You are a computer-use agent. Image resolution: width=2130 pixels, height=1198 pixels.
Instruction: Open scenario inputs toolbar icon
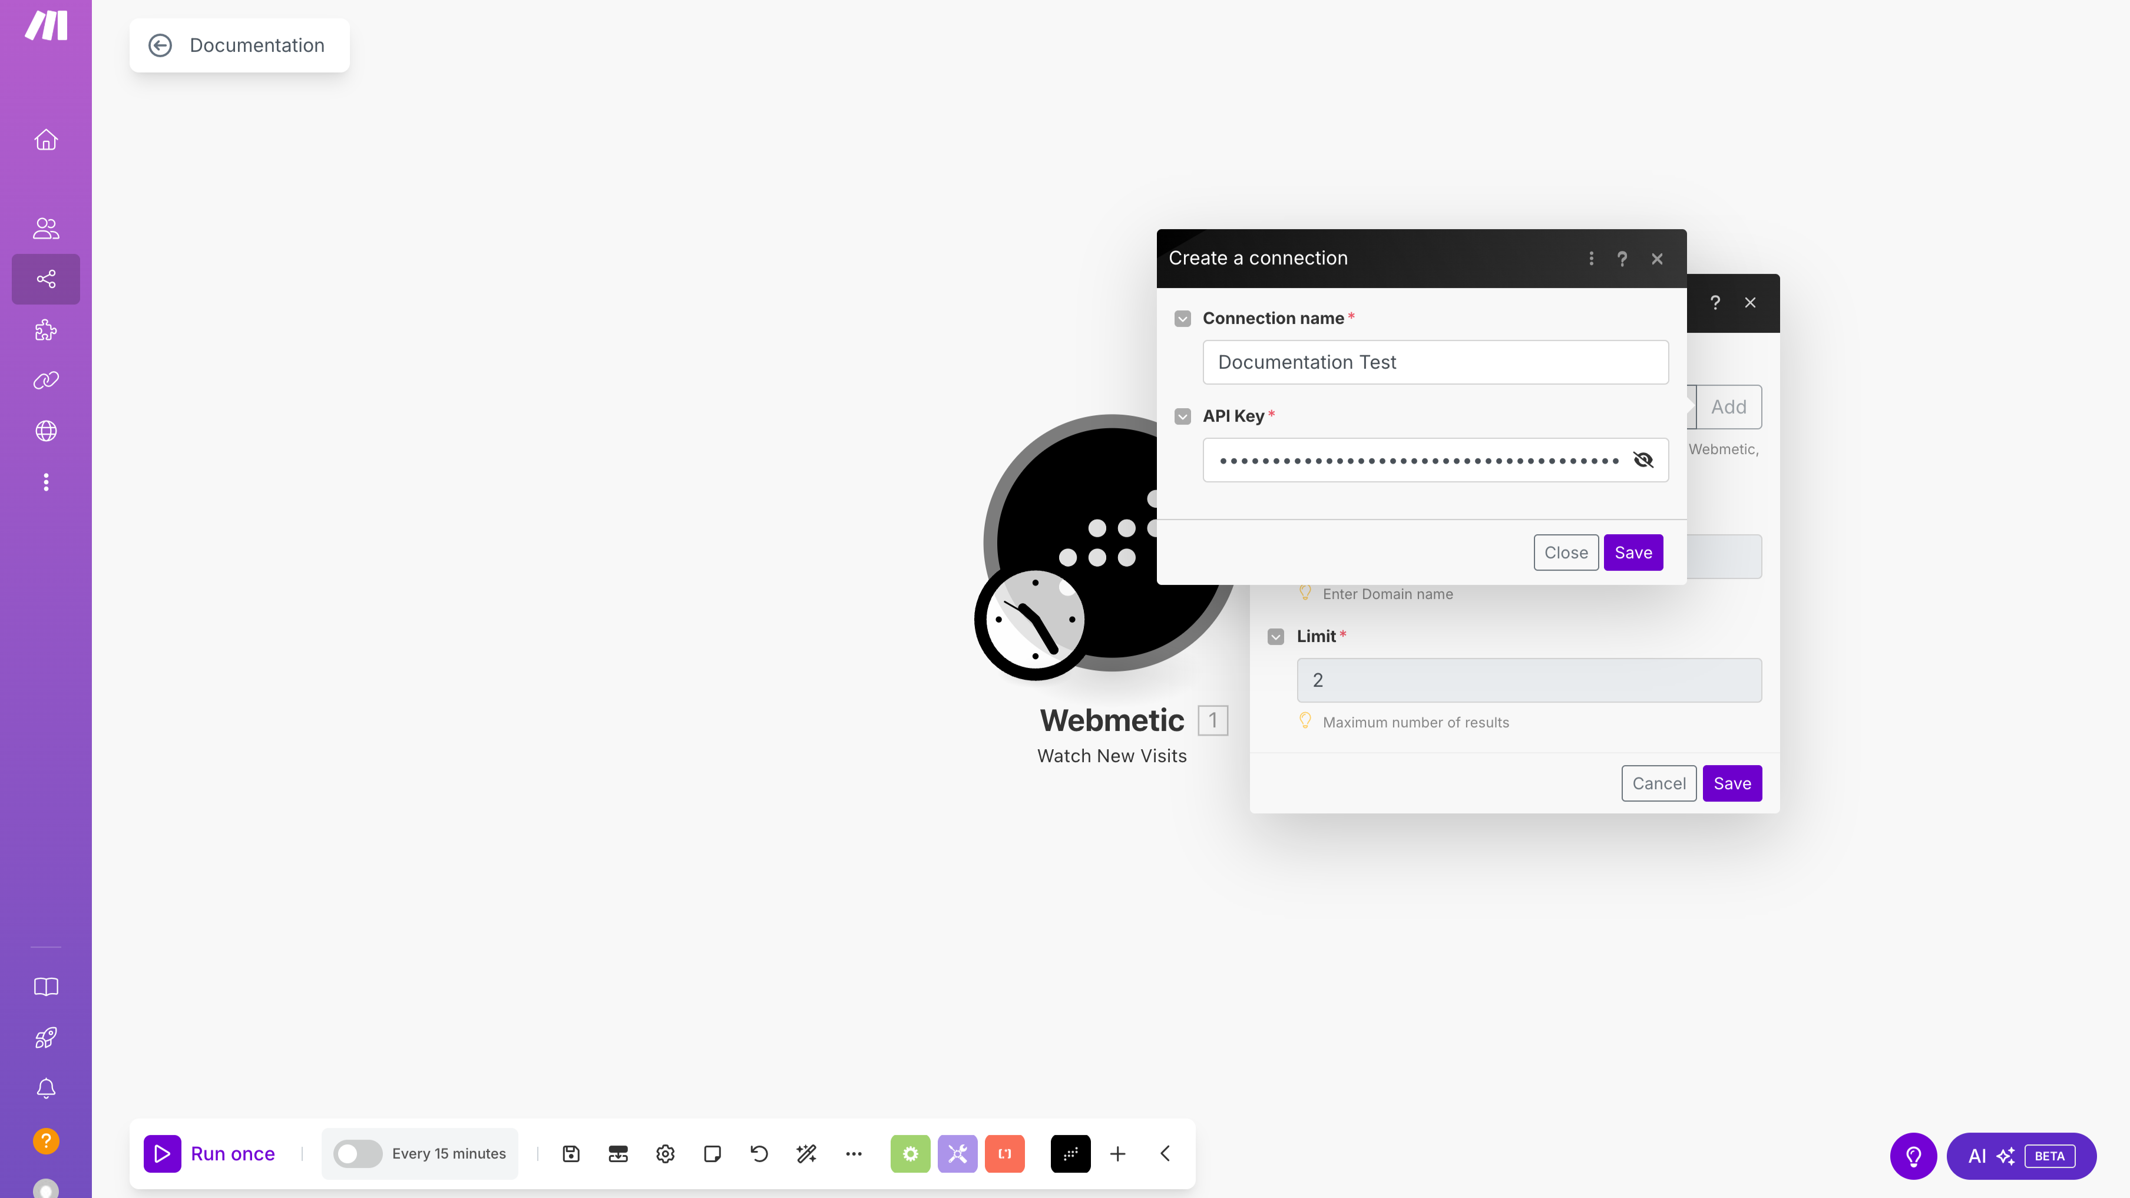(x=619, y=1153)
